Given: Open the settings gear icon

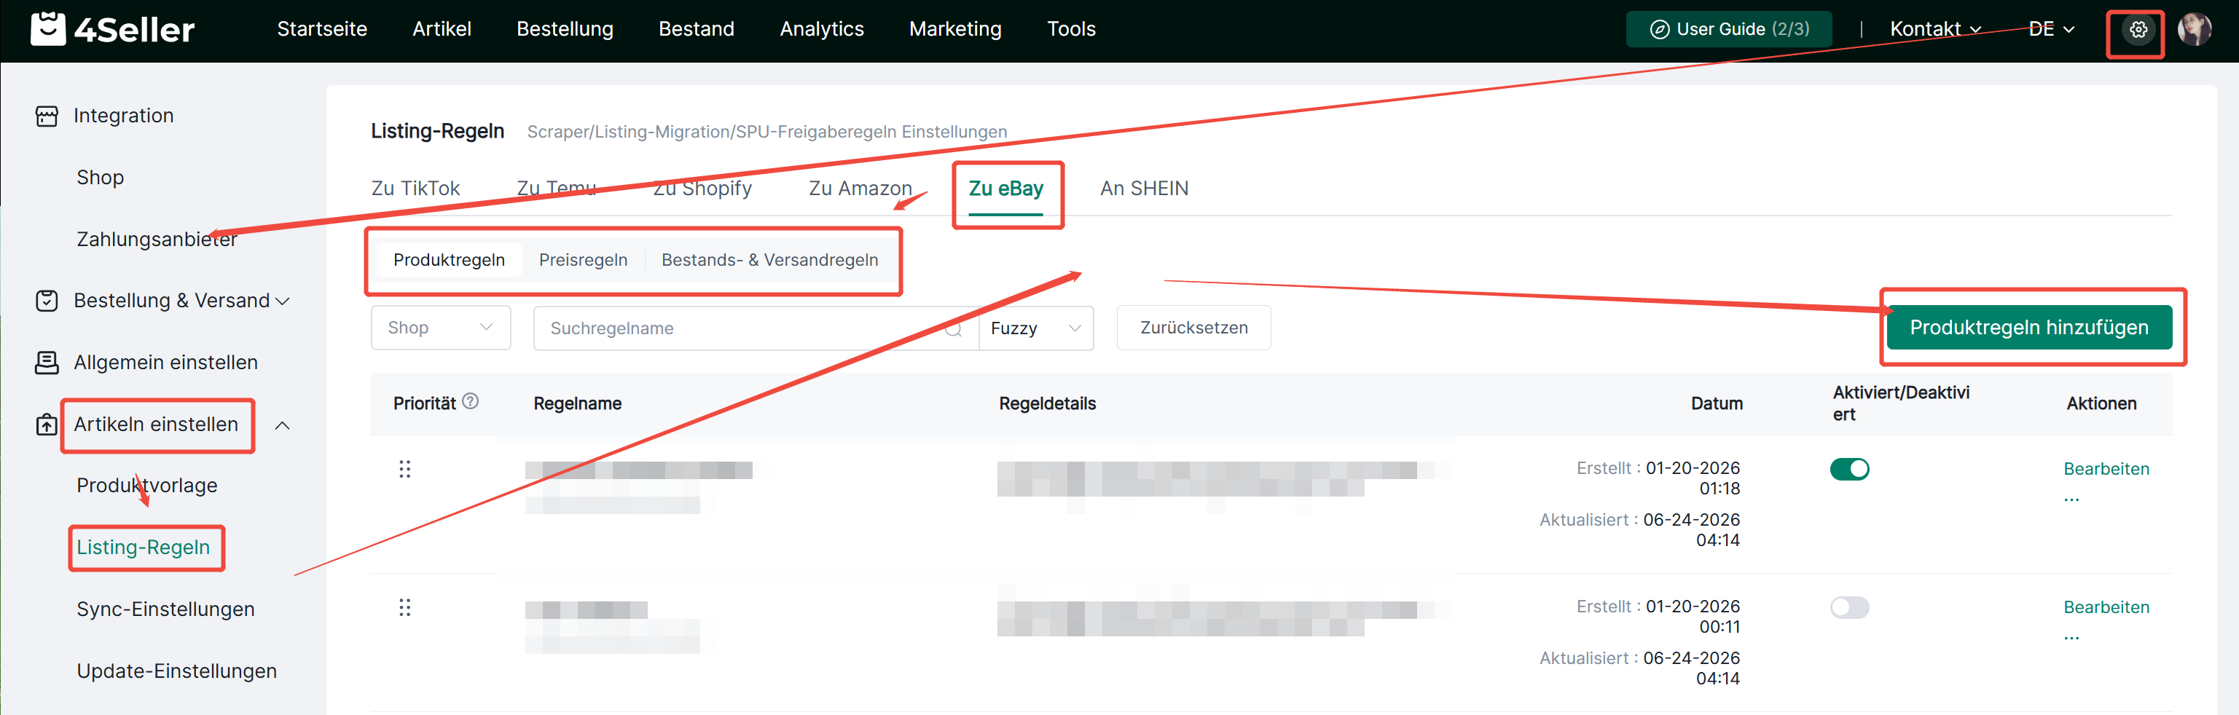Looking at the screenshot, I should 2137,30.
